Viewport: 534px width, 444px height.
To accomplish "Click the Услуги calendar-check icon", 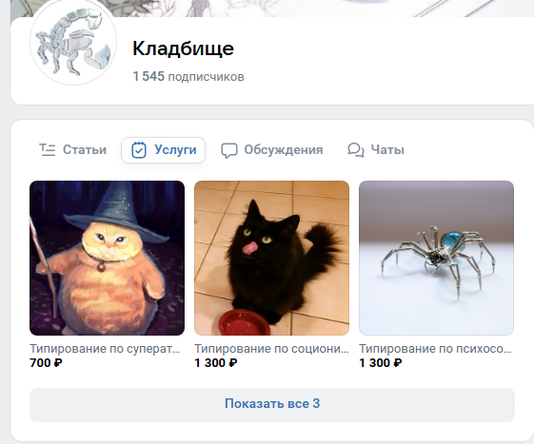I will click(139, 150).
